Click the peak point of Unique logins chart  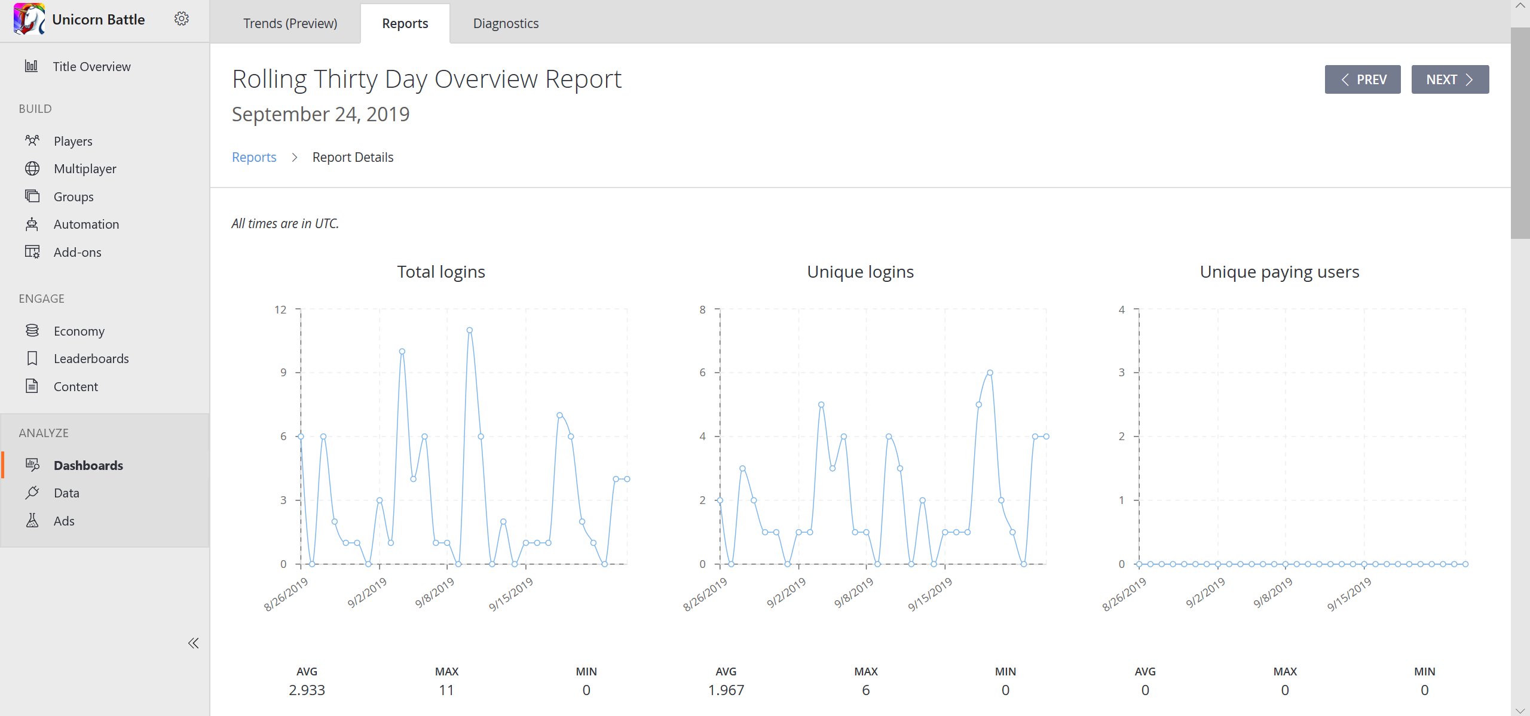point(990,373)
